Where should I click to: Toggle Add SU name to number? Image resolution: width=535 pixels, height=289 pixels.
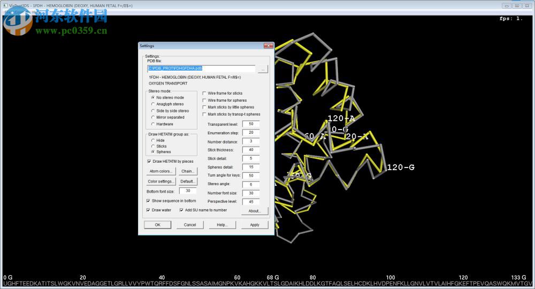(182, 210)
